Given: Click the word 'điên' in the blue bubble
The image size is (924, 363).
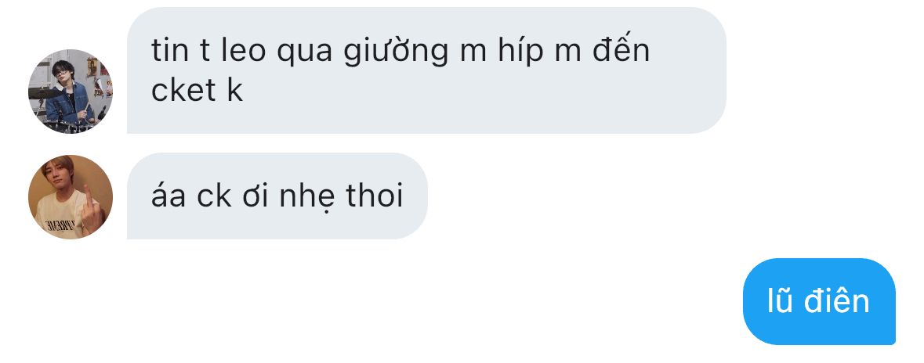Looking at the screenshot, I should (837, 300).
